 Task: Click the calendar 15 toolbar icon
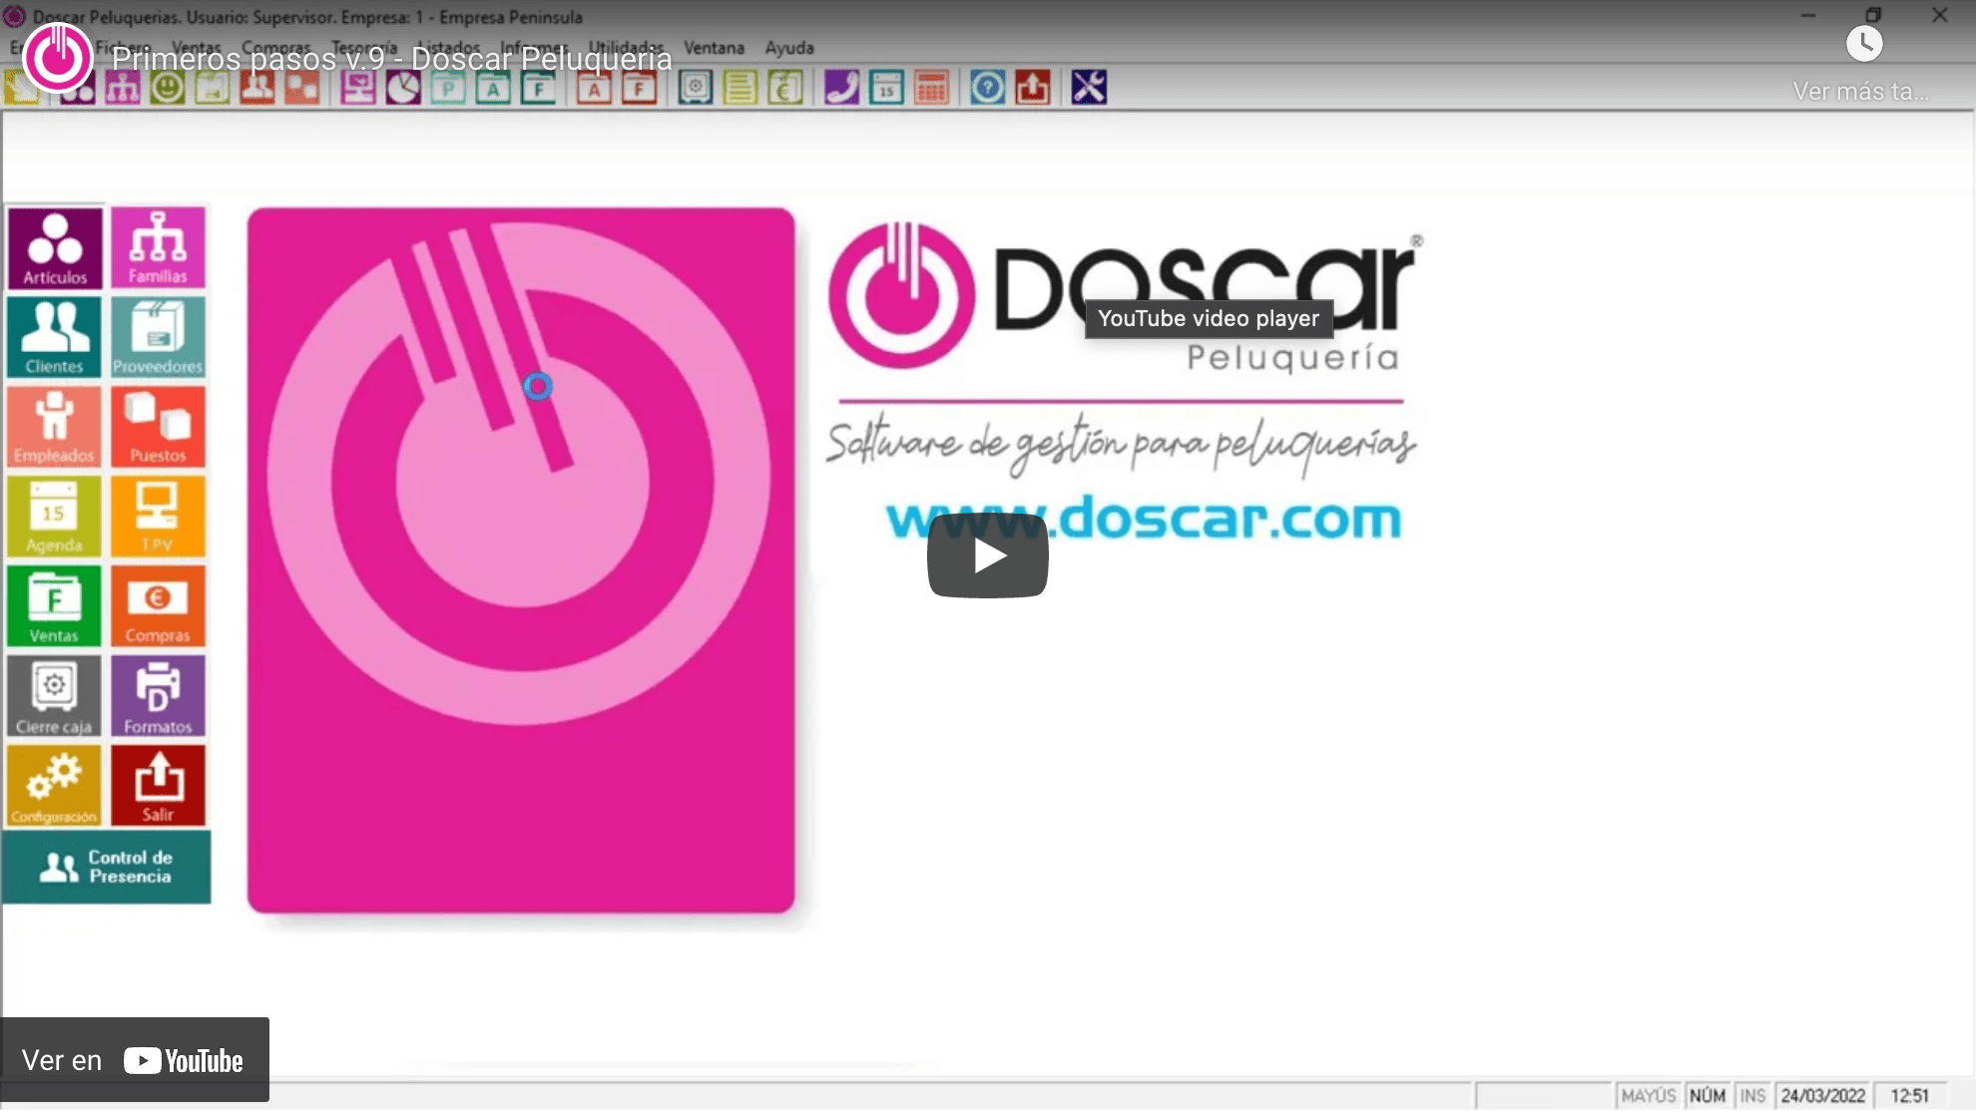[x=886, y=88]
